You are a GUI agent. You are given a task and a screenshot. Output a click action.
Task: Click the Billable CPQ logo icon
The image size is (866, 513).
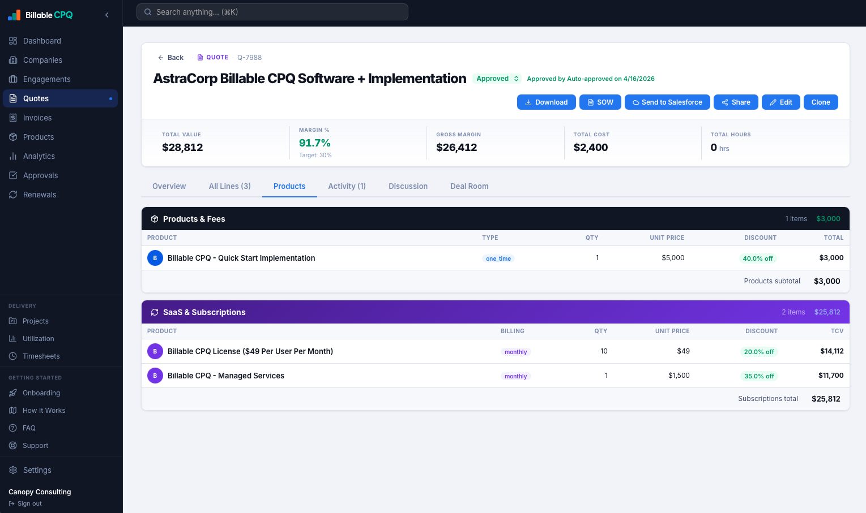click(14, 15)
